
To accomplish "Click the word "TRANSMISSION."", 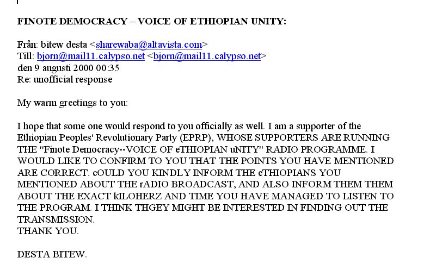I will [56, 220].
